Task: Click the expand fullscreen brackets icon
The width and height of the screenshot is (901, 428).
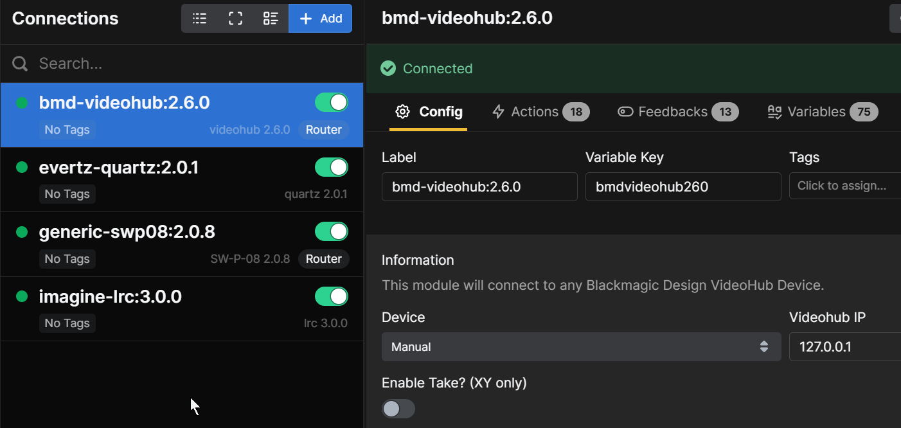Action: 236,19
